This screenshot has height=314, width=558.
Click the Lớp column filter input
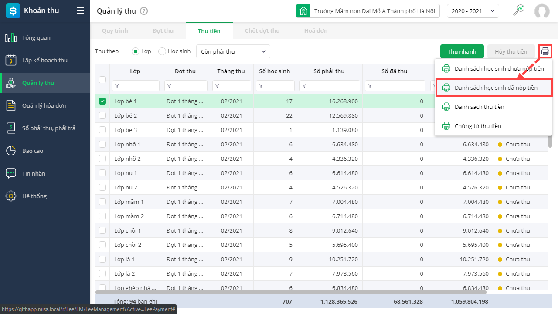[139, 86]
